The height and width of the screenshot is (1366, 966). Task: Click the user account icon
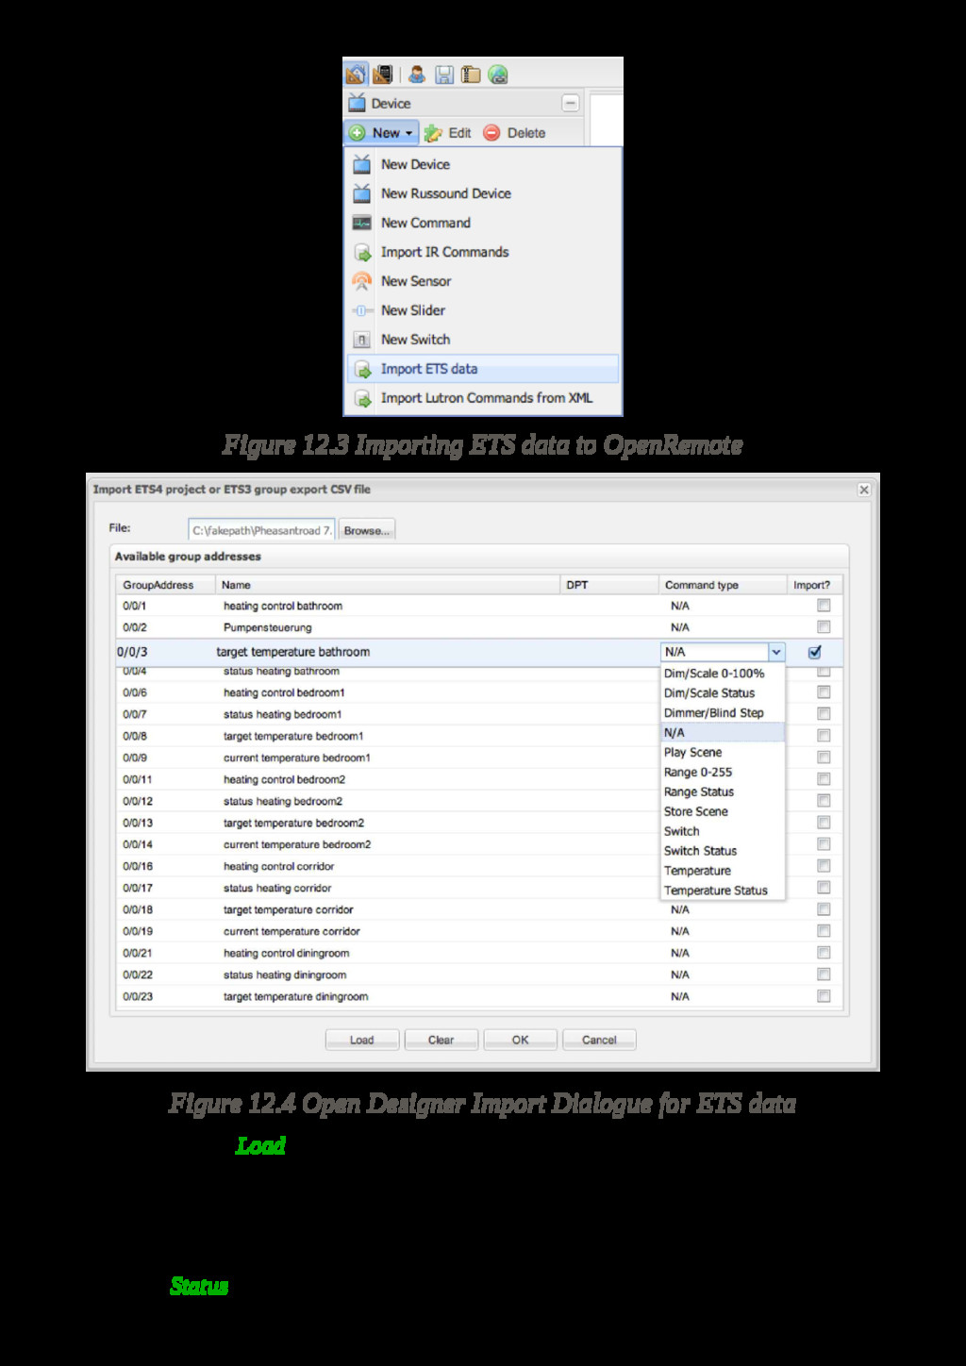point(417,74)
